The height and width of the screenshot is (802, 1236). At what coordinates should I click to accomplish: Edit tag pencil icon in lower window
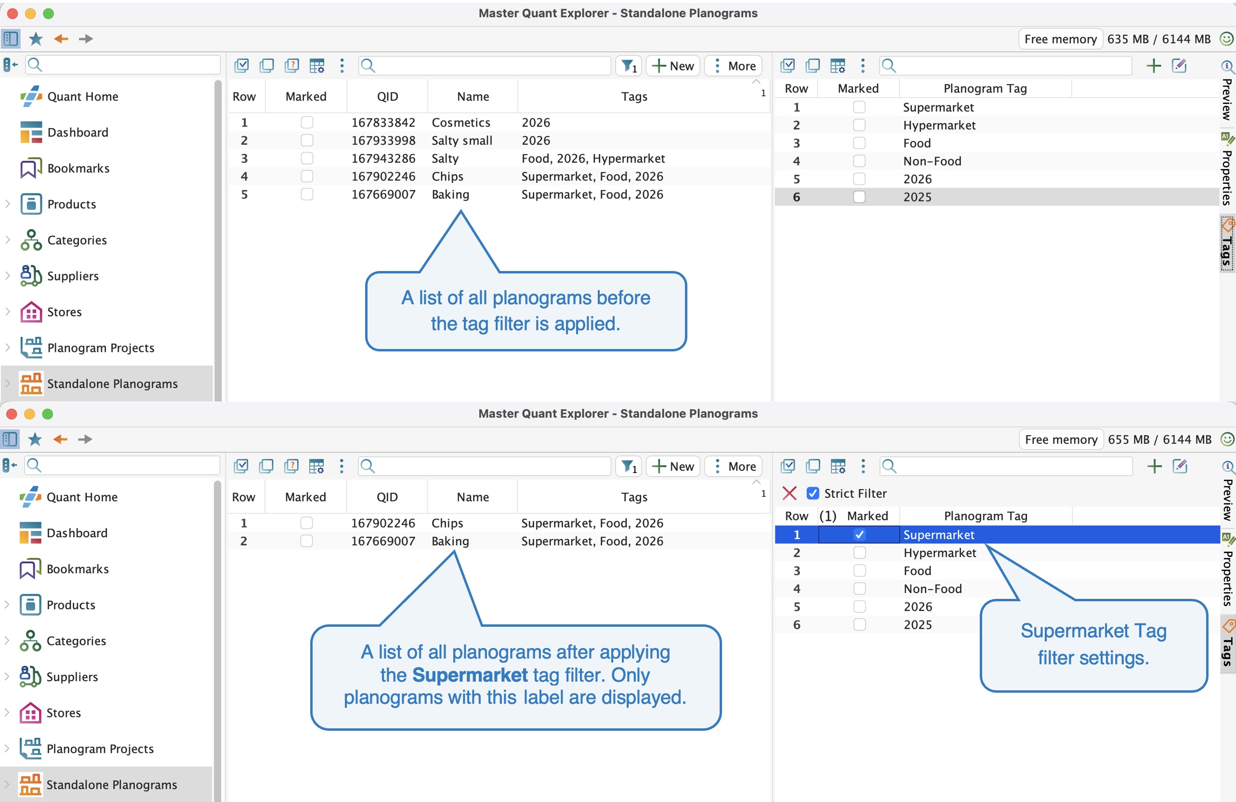click(1180, 466)
